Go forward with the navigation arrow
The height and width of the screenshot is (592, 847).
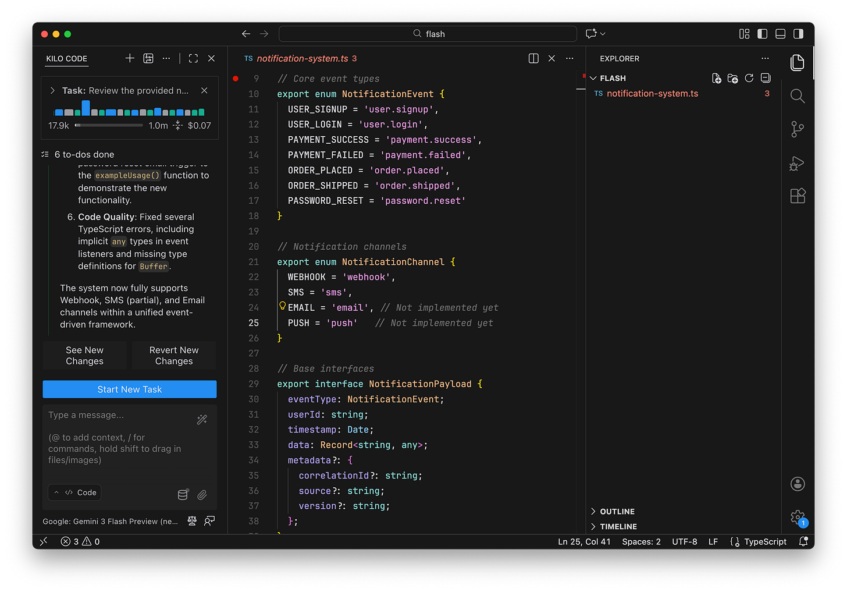coord(264,34)
